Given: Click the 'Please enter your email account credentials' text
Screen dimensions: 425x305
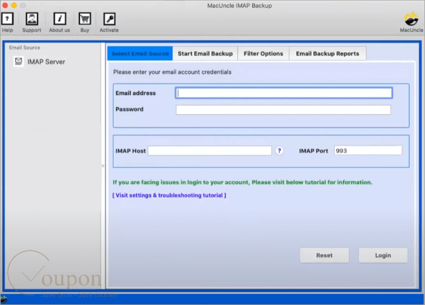Looking at the screenshot, I should 172,72.
